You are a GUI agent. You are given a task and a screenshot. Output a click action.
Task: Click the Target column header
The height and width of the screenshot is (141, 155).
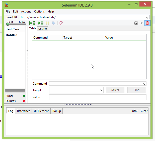click(x=83, y=38)
